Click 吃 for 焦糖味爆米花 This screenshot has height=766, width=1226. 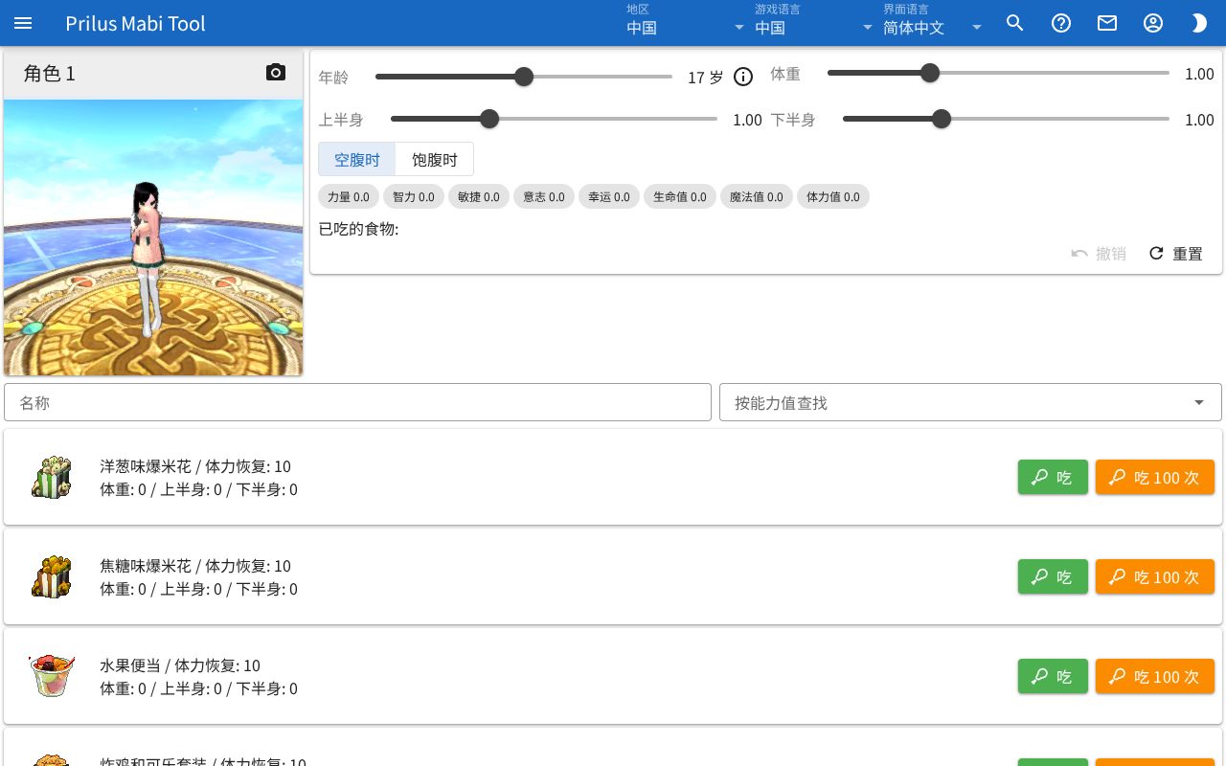(x=1053, y=576)
